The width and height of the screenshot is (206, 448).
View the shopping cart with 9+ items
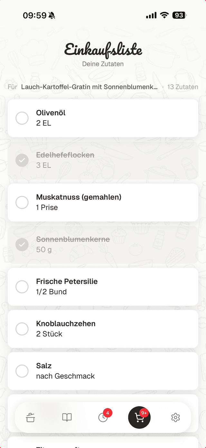point(139,417)
